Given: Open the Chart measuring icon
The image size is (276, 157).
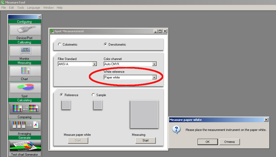Looking at the screenshot, I should point(25,71).
